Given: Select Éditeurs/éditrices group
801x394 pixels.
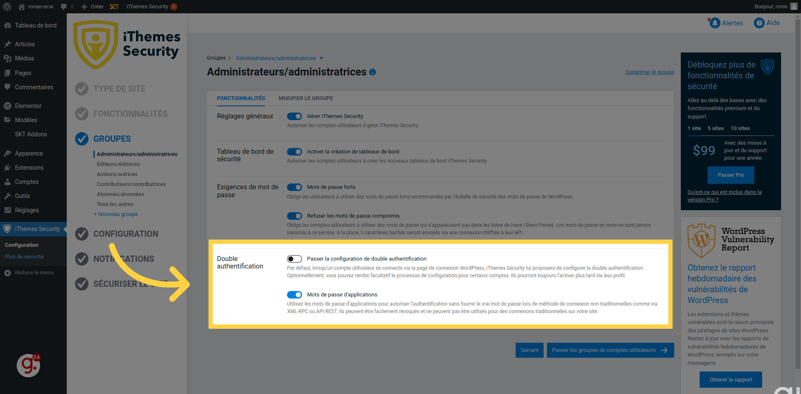Looking at the screenshot, I should click(x=118, y=164).
